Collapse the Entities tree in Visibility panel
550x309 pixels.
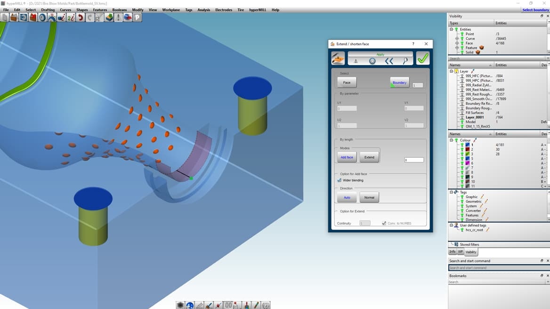451,29
